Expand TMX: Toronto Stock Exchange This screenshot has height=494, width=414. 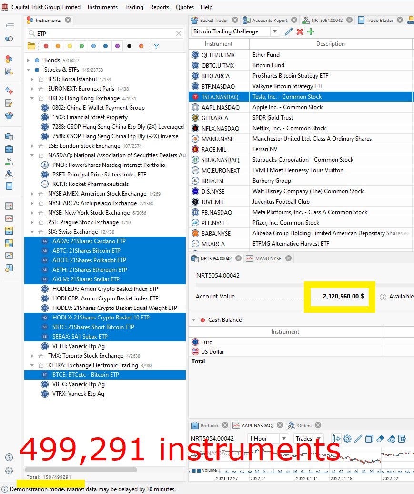(32, 356)
